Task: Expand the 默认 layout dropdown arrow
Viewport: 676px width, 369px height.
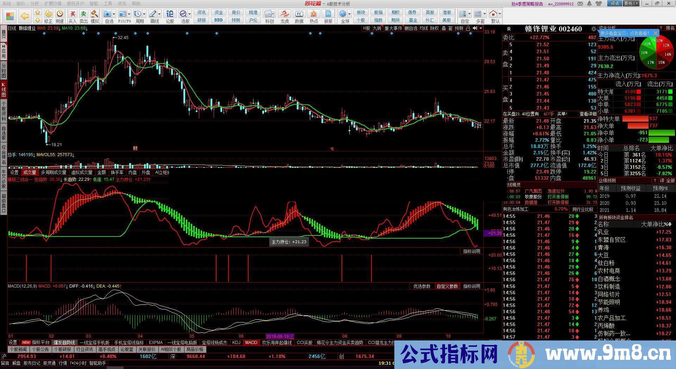Action: point(499,14)
